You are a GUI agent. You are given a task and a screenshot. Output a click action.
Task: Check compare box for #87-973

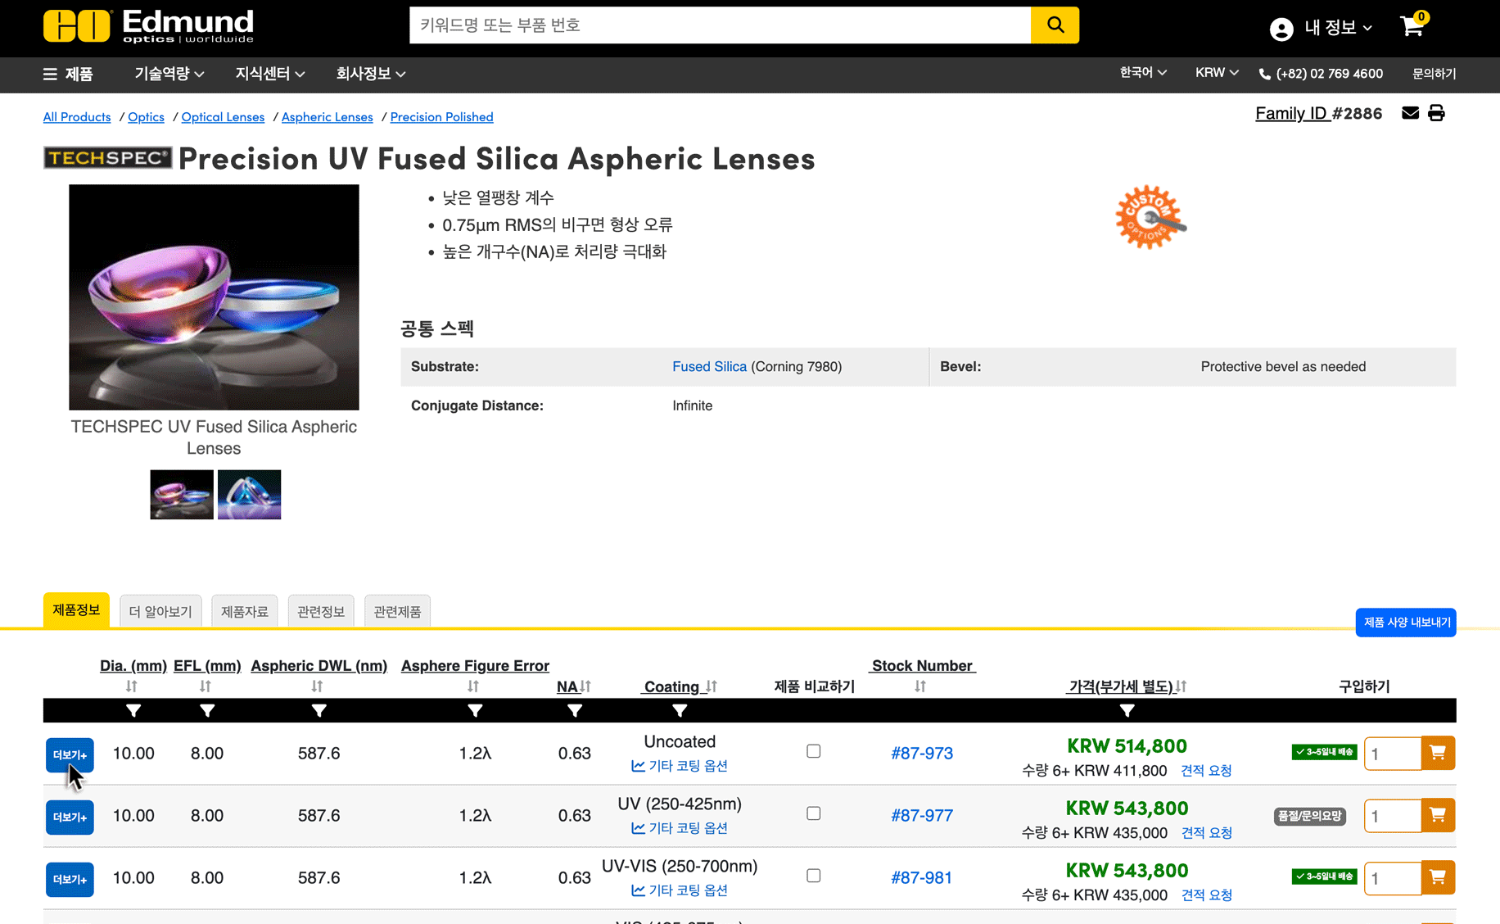tap(813, 751)
